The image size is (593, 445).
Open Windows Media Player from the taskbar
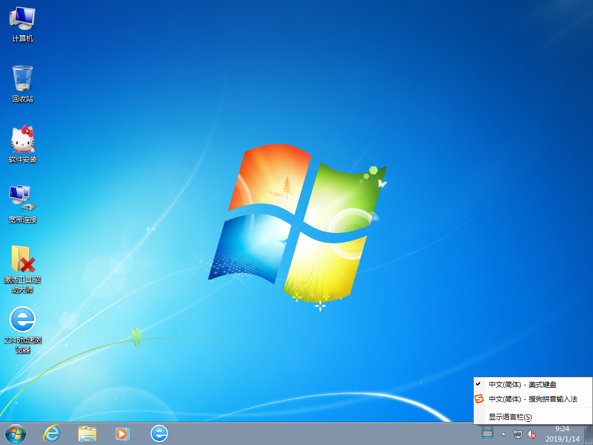122,433
